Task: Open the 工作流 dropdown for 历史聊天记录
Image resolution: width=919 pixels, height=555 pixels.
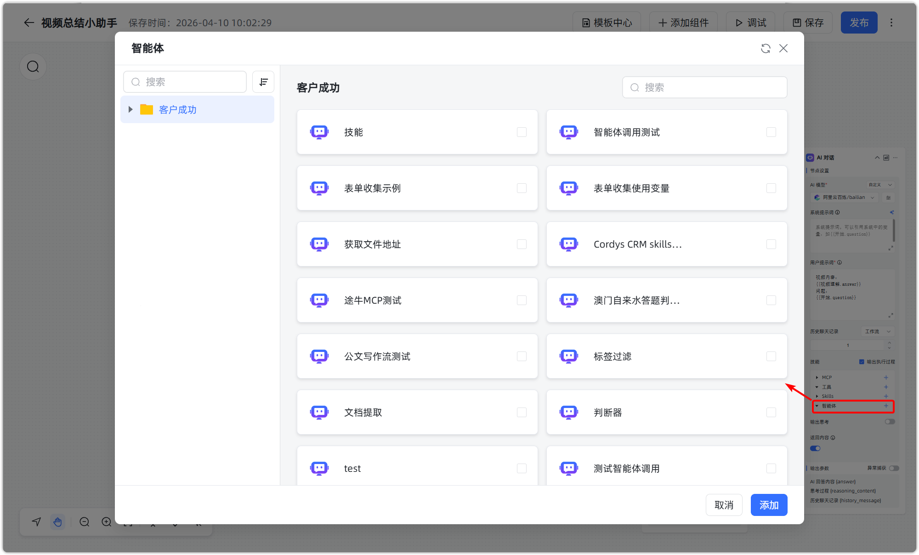Action: [878, 331]
